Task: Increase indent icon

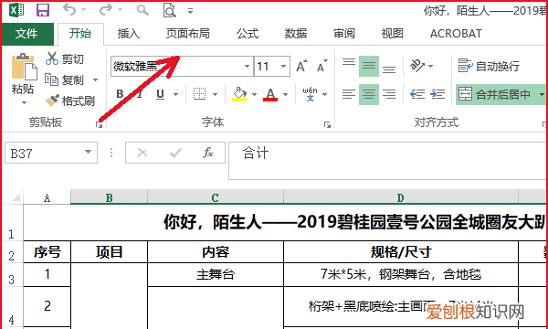Action: (x=437, y=94)
